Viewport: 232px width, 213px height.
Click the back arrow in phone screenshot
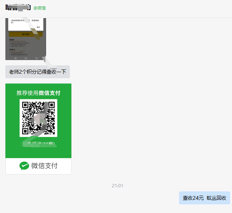(x=37, y=58)
